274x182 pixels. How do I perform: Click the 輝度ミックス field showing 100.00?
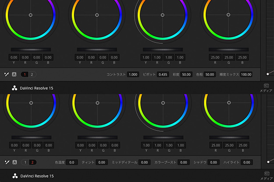coord(246,74)
